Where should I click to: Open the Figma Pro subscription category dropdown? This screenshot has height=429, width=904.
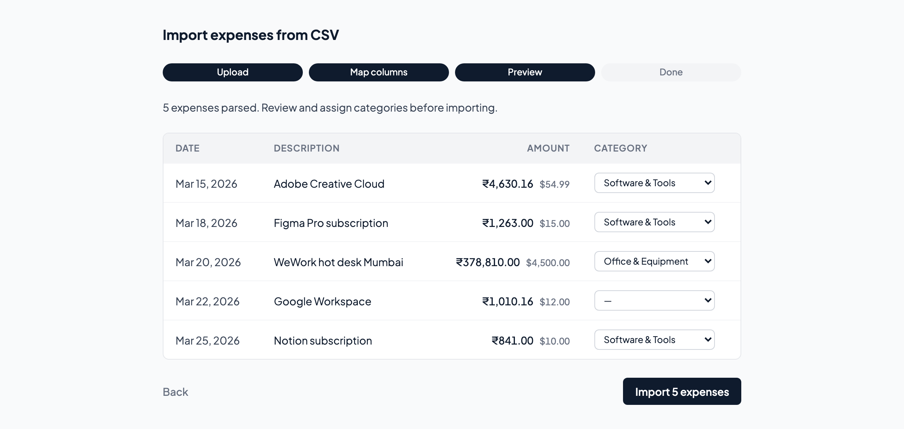(654, 222)
